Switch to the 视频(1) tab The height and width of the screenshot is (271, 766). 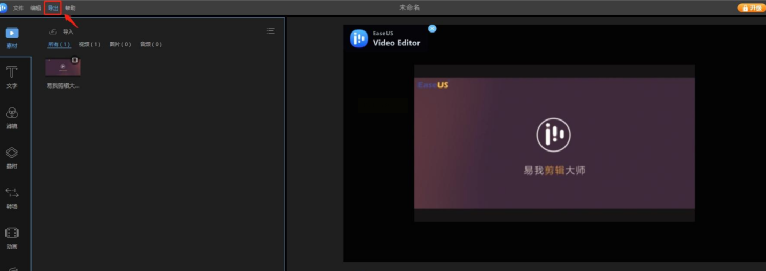tap(89, 44)
